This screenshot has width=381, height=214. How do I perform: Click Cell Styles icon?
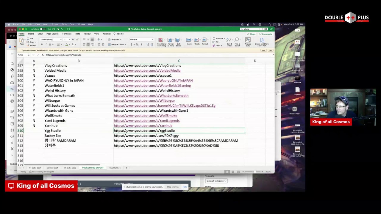coord(178,40)
